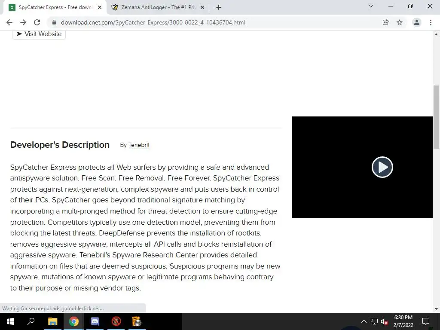The width and height of the screenshot is (440, 330).
Task: Click the muted volume tray icon
Action: click(385, 321)
